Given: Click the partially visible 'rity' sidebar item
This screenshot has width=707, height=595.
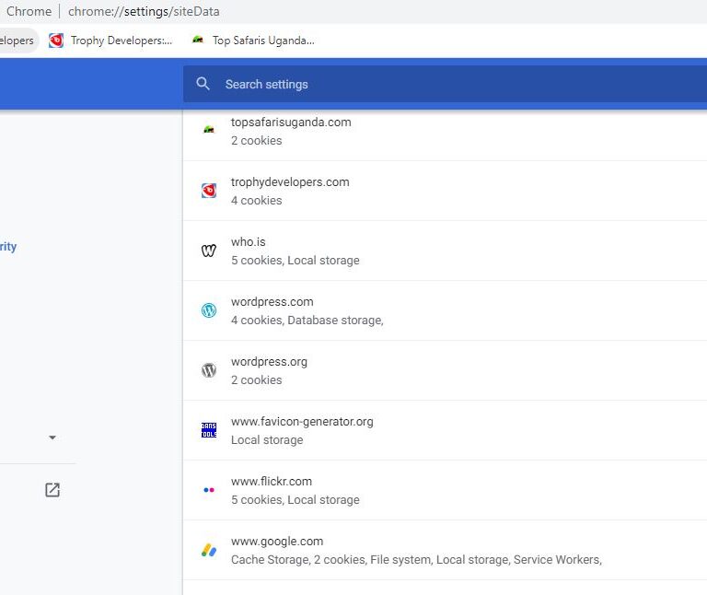Looking at the screenshot, I should [x=8, y=247].
